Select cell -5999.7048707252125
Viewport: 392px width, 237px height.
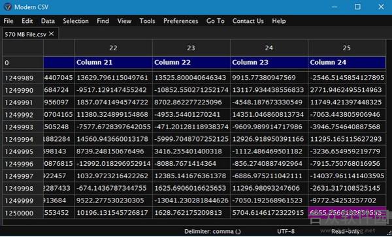[191, 139]
